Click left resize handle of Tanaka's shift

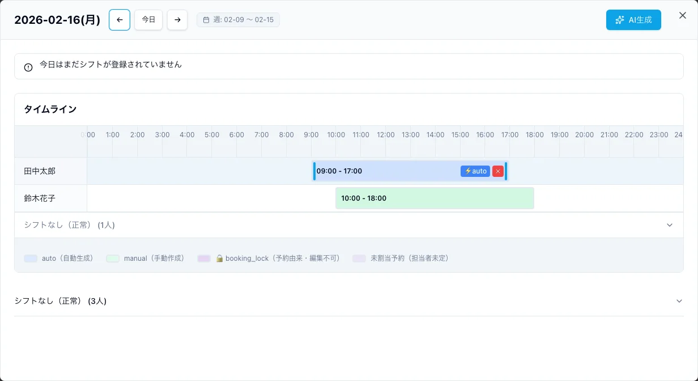[314, 171]
